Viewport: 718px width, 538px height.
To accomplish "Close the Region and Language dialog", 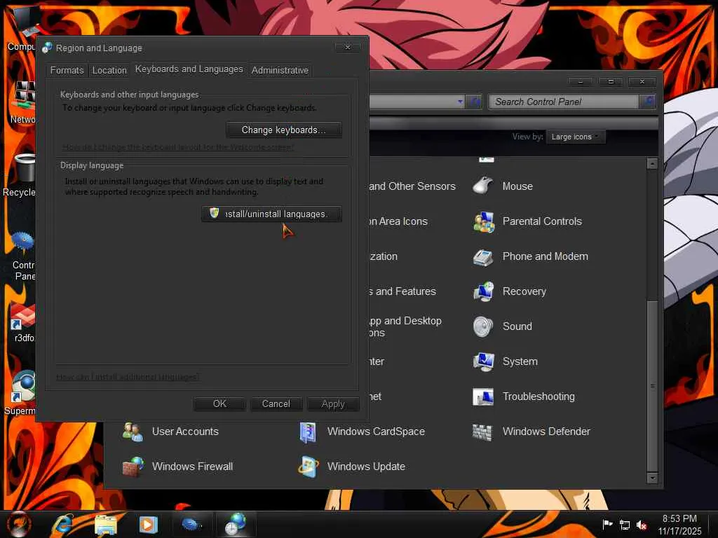I will click(x=348, y=47).
